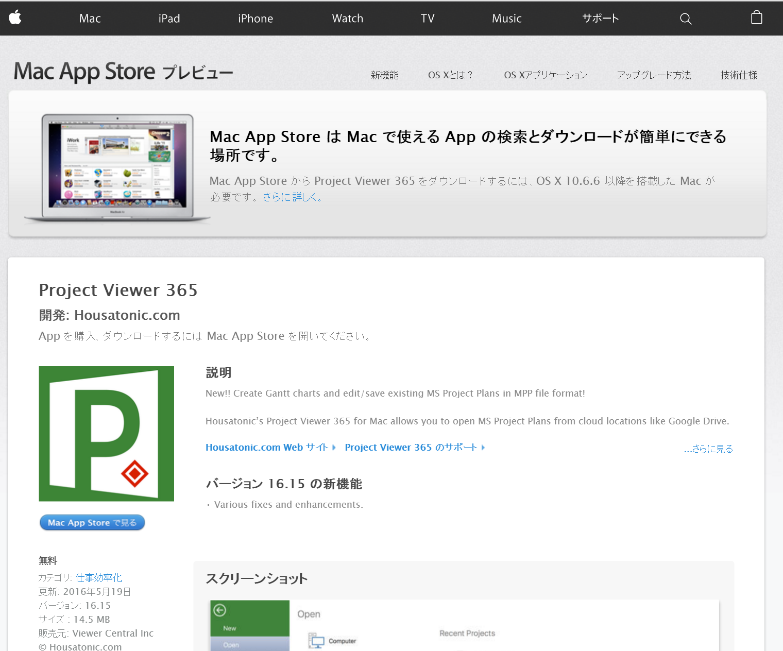
Task: Click the 説明 heading
Action: pyautogui.click(x=219, y=372)
